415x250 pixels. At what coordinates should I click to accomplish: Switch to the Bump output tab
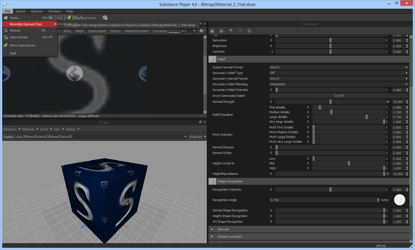tap(67, 31)
